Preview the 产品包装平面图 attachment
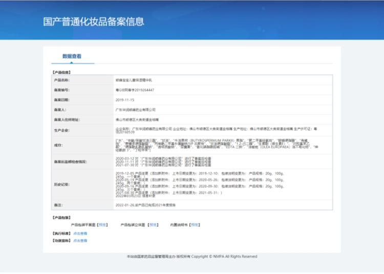 pos(102,225)
